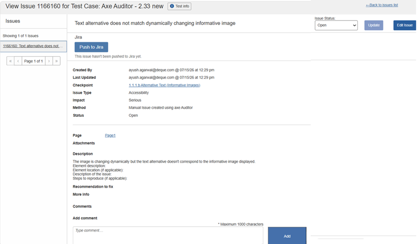Click the 'Maximum 1000 characters' note
The image size is (417, 244).
pos(241,224)
